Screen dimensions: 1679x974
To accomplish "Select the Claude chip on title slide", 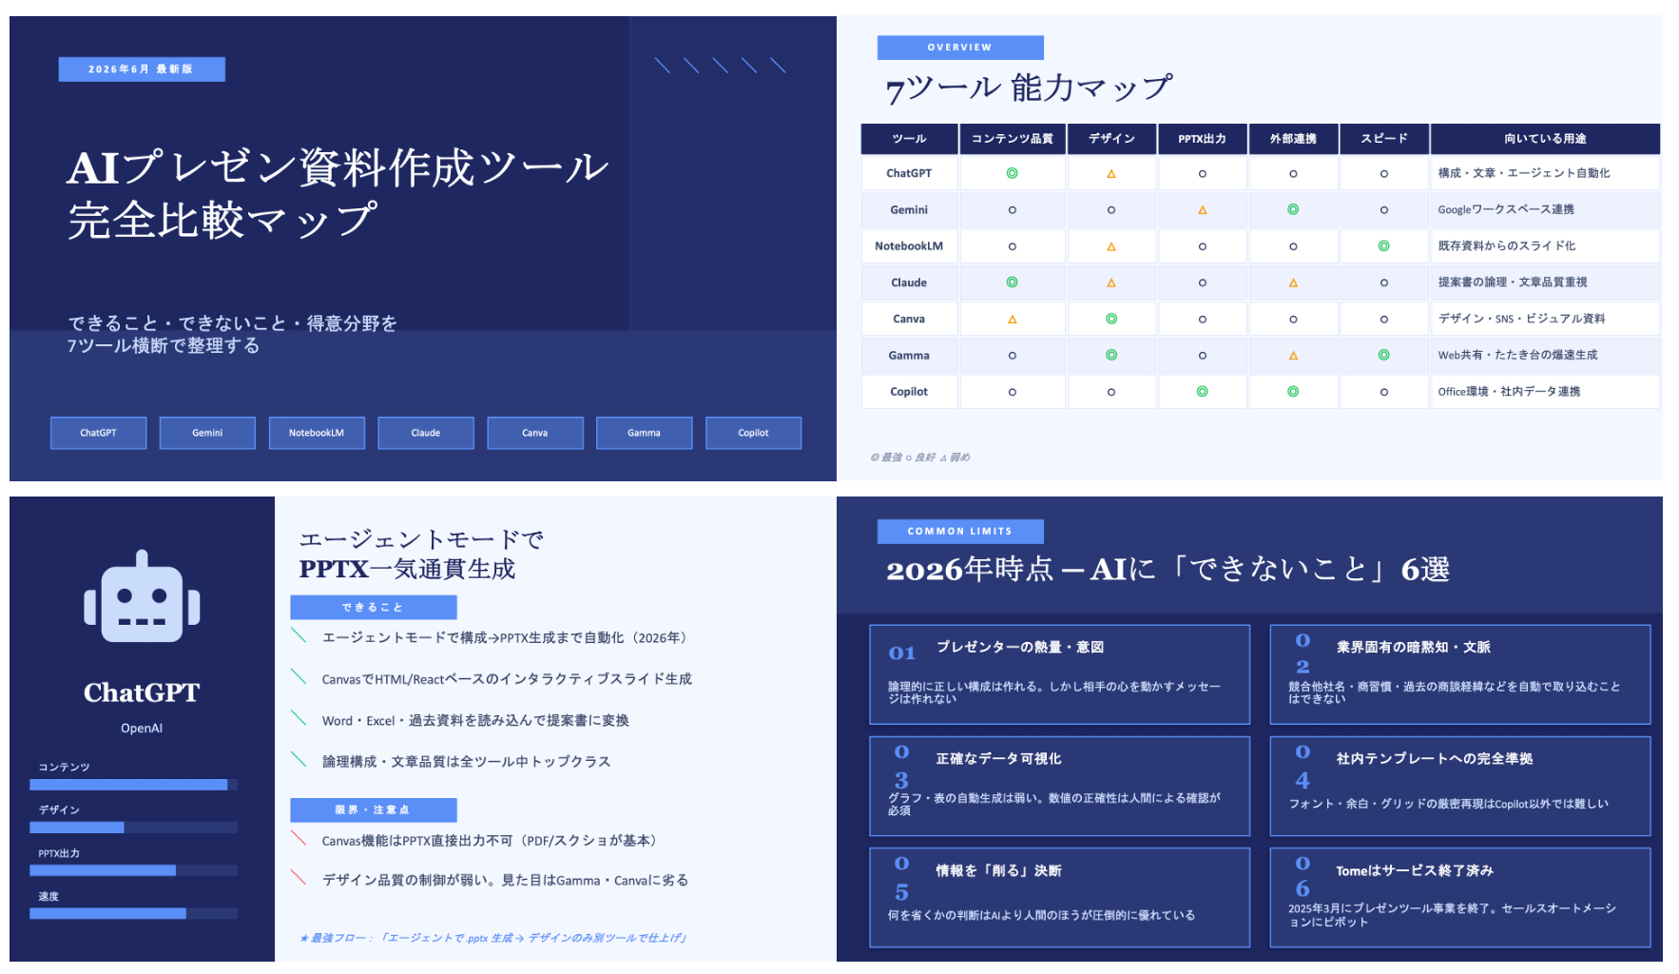I will 426,433.
